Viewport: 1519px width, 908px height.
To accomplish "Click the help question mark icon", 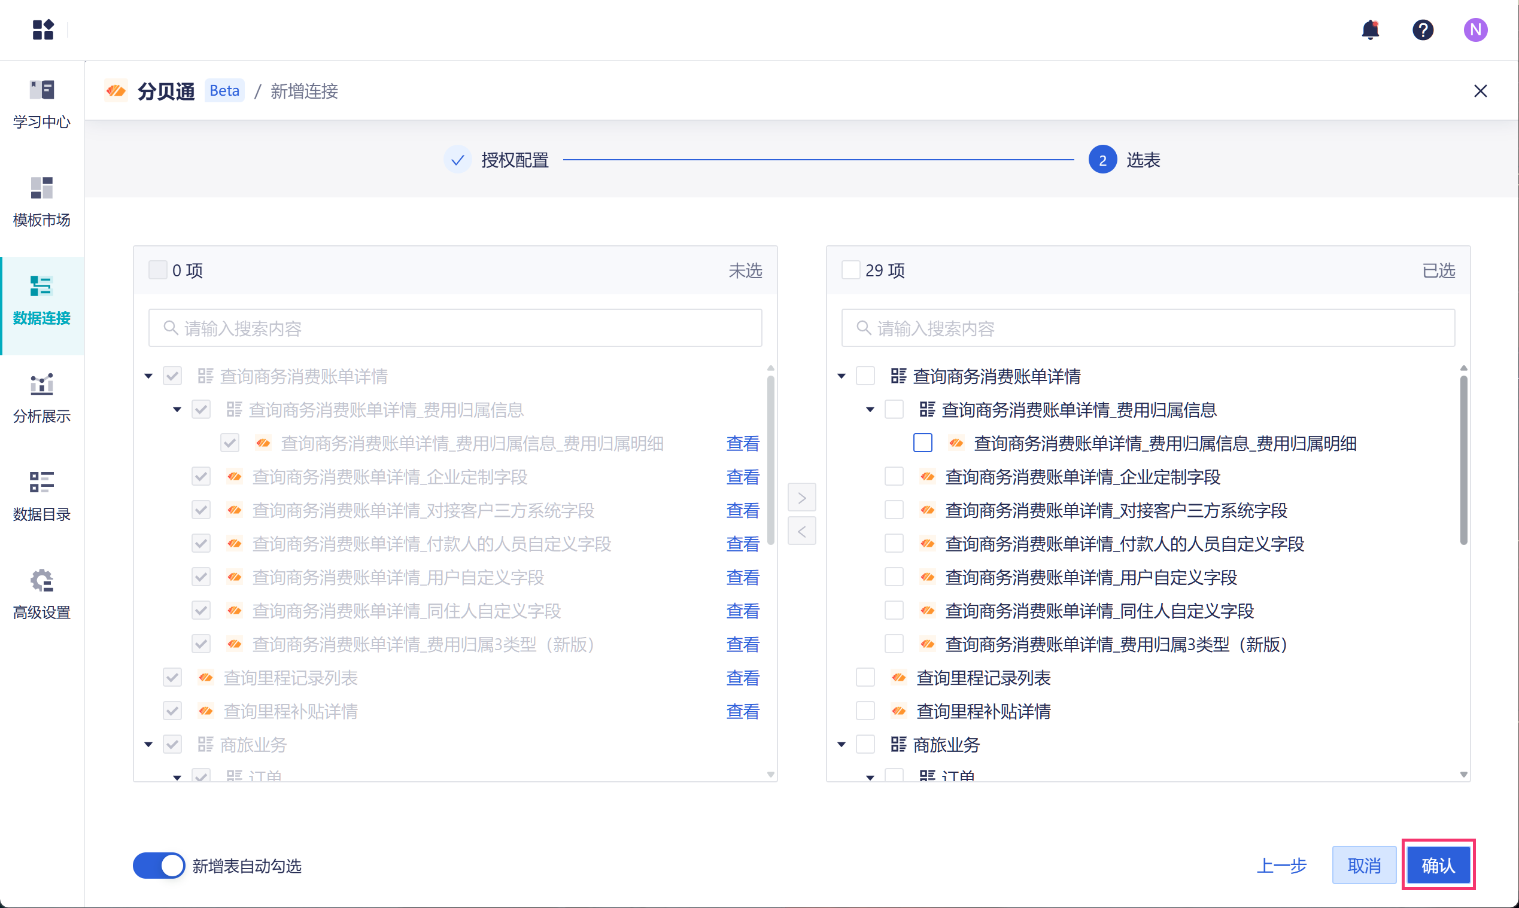I will [1422, 29].
